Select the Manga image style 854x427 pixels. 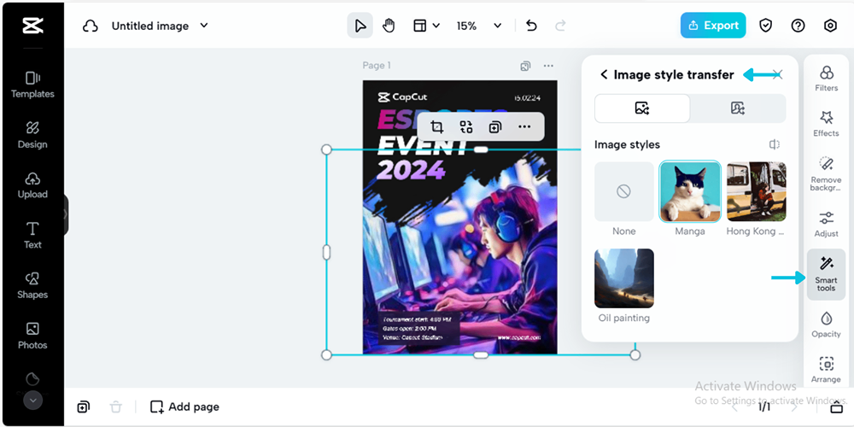tap(690, 191)
